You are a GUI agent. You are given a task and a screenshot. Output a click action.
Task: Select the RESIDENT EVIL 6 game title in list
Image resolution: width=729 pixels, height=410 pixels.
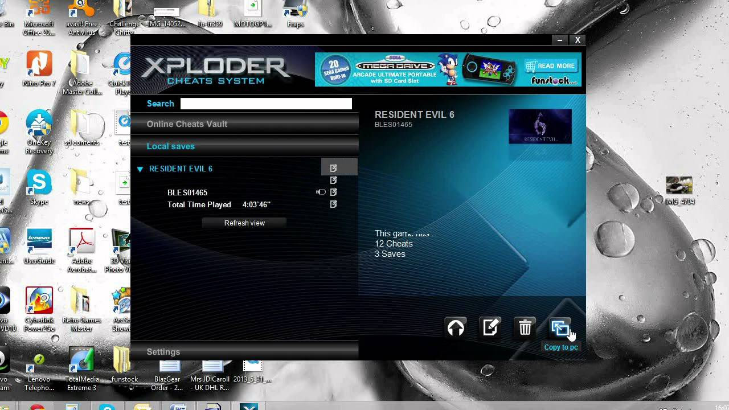click(181, 169)
